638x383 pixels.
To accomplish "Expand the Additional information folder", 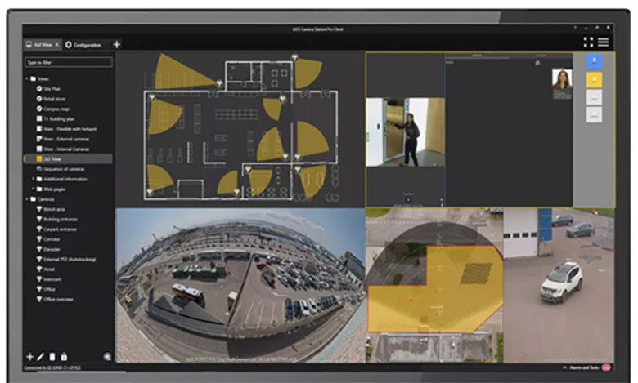I will click(x=33, y=179).
